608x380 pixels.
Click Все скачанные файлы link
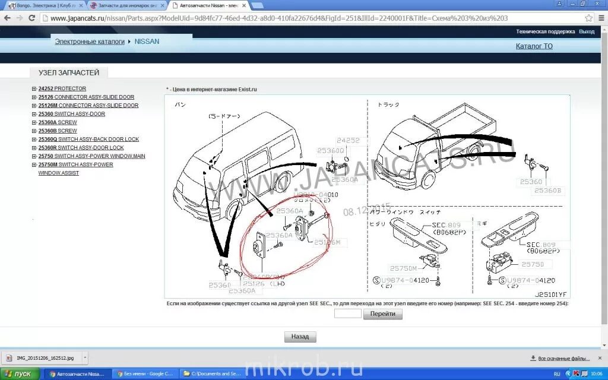(x=563, y=358)
